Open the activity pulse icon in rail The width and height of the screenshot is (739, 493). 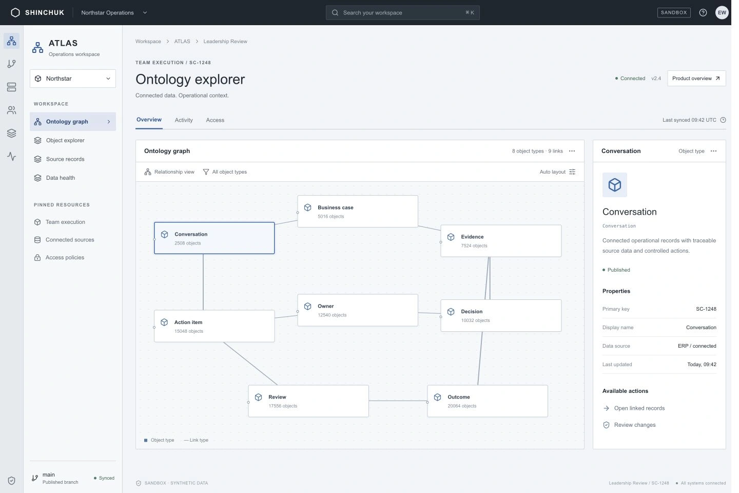(x=11, y=156)
